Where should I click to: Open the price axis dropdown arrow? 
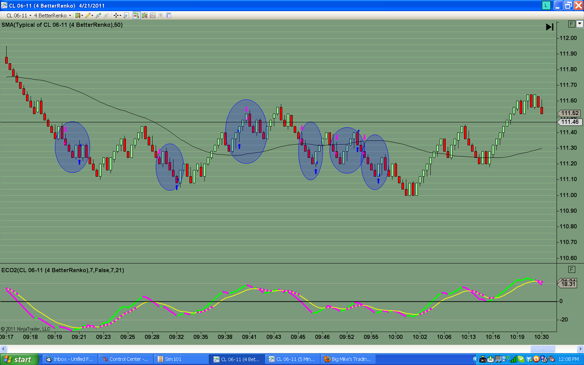click(579, 24)
